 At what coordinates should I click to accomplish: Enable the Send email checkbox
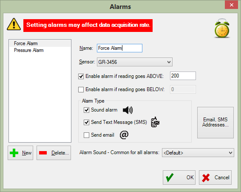[86, 135]
